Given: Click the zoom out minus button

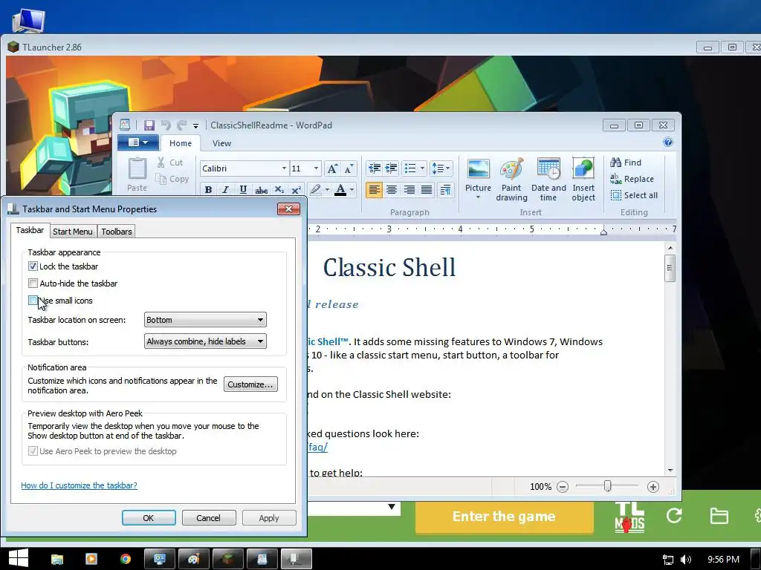Looking at the screenshot, I should [x=563, y=487].
